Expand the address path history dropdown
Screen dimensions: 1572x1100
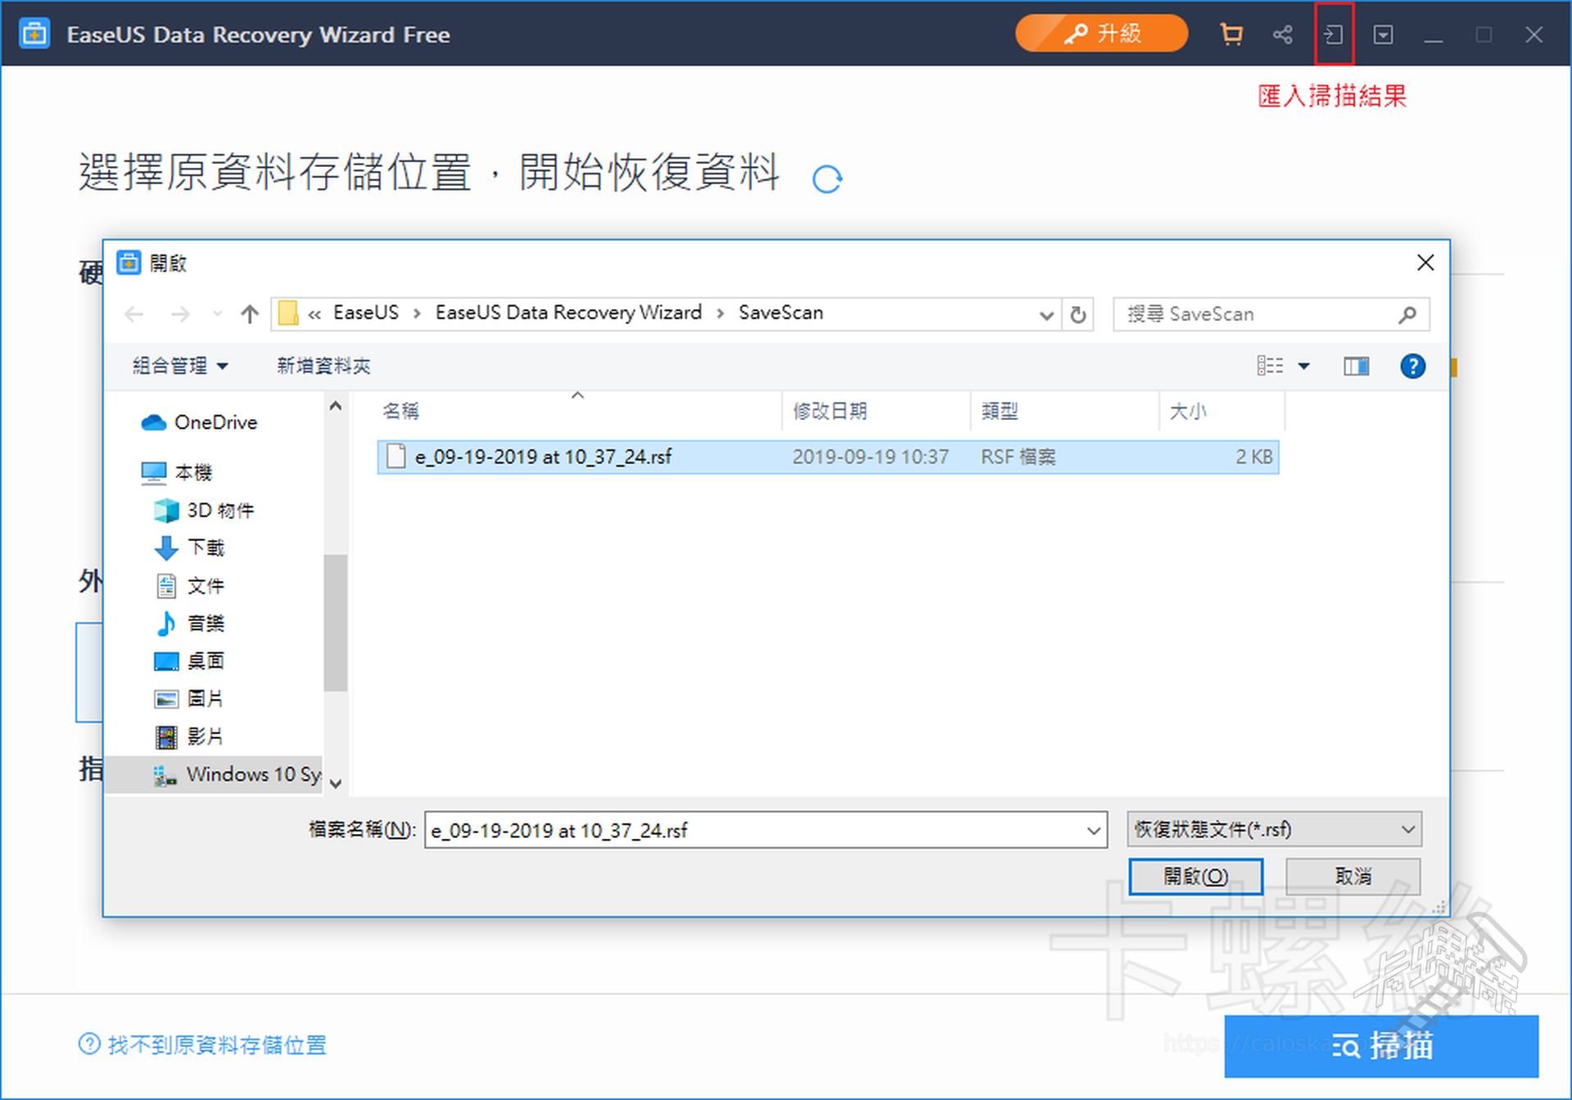(1046, 315)
